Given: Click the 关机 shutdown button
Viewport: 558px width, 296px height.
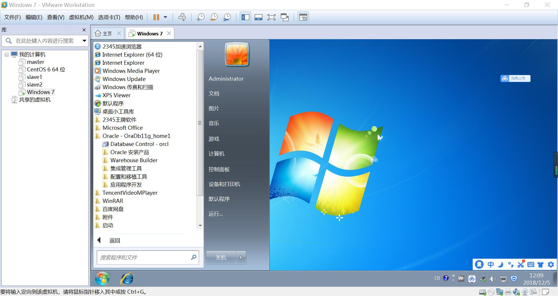Looking at the screenshot, I should [221, 257].
